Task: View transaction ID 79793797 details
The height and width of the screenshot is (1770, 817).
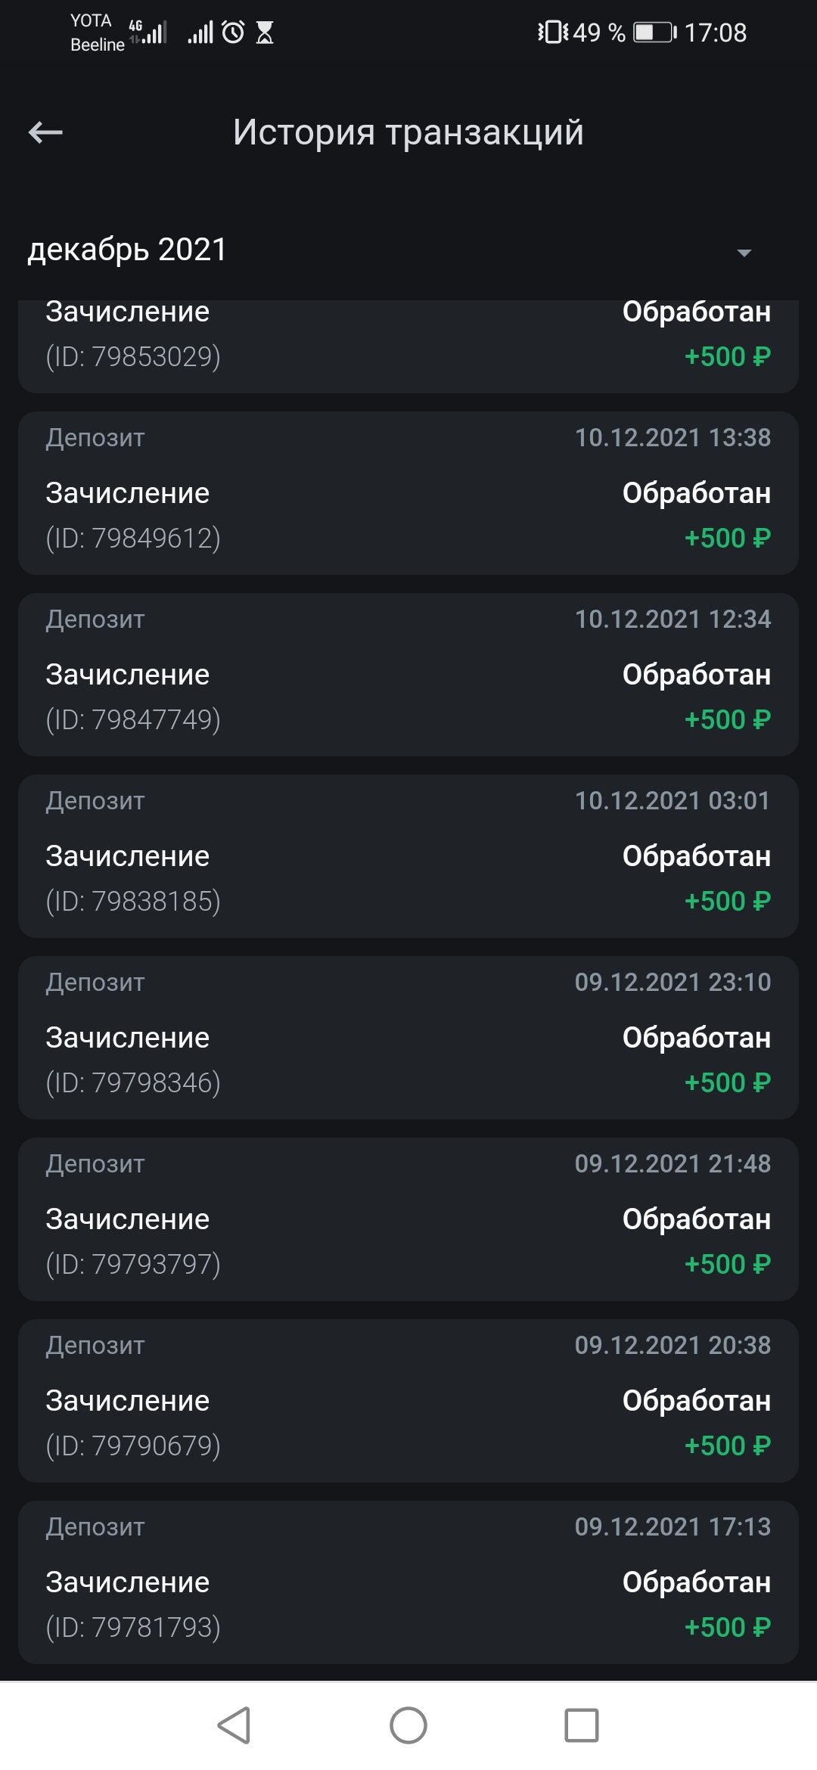Action: point(408,1219)
